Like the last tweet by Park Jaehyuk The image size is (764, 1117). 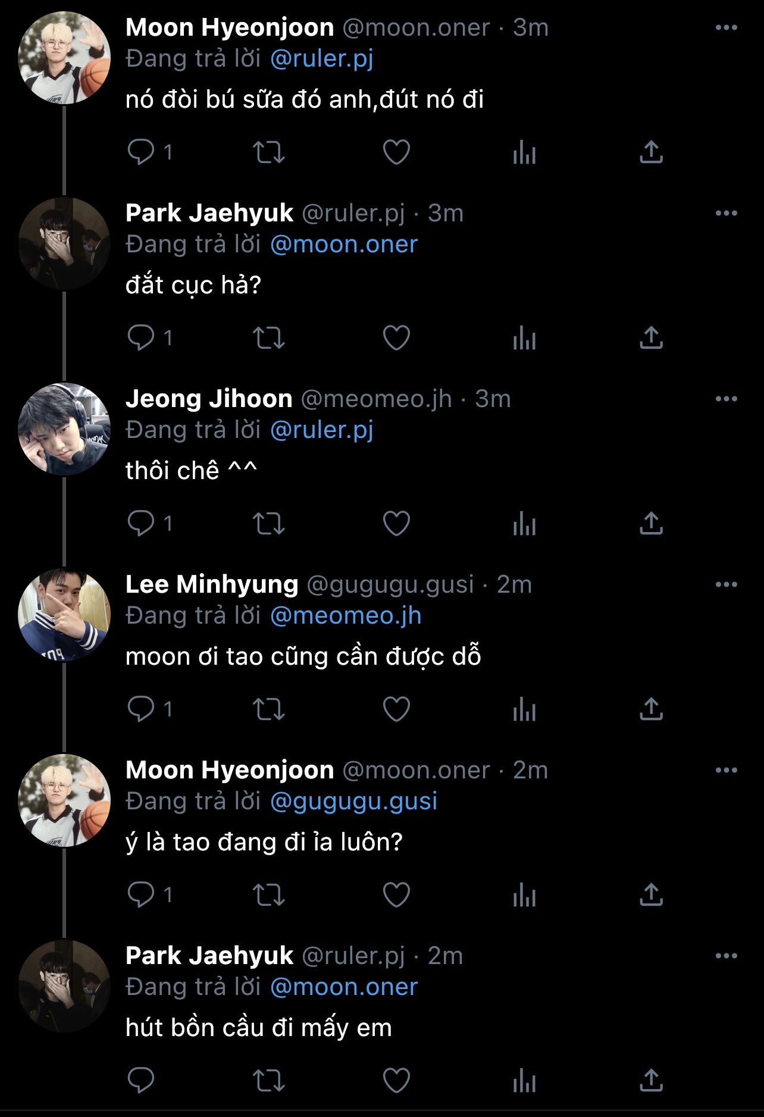(x=396, y=1081)
